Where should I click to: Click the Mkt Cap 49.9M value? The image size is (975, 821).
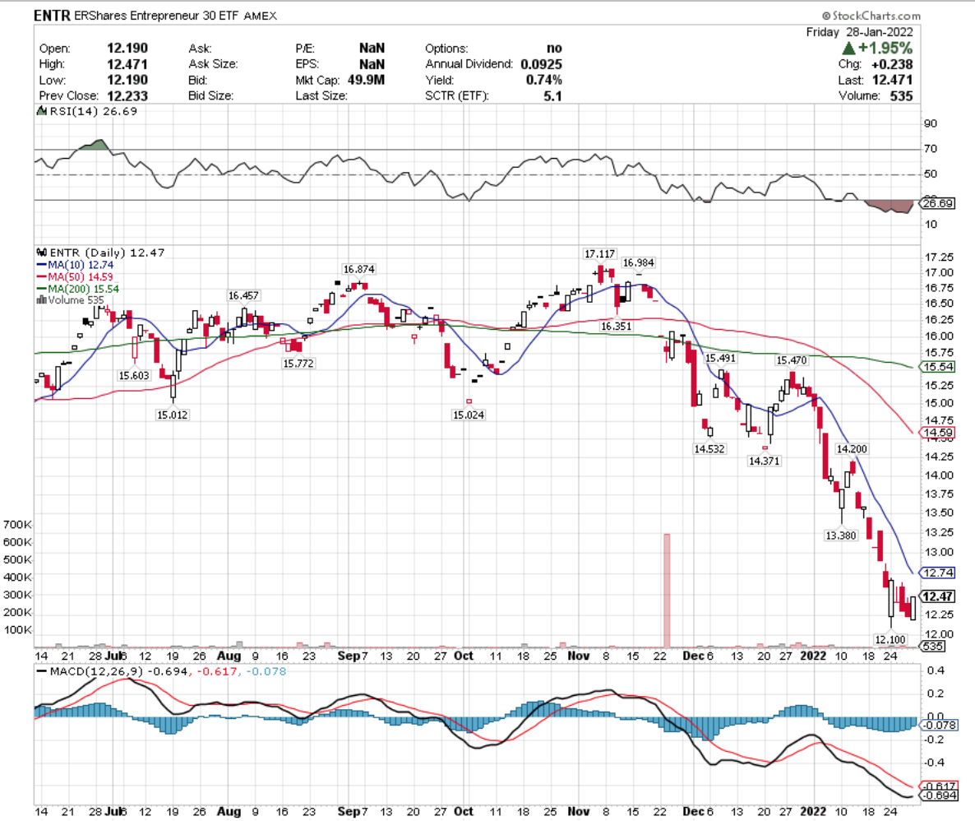366,80
